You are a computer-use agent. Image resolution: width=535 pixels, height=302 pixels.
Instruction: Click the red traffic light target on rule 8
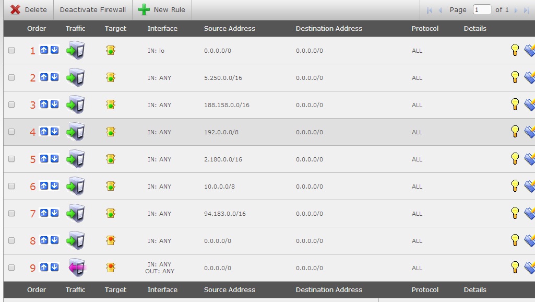tap(110, 240)
